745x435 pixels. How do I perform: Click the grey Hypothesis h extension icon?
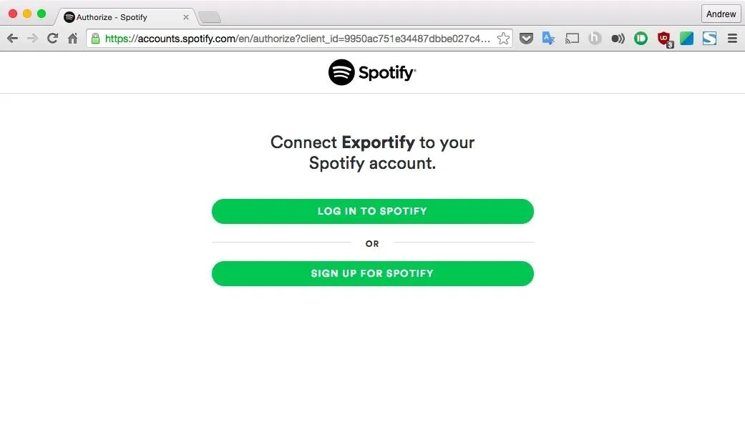coord(595,39)
